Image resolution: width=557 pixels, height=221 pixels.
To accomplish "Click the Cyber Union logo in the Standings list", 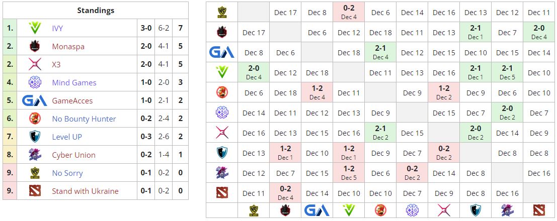I will point(35,155).
